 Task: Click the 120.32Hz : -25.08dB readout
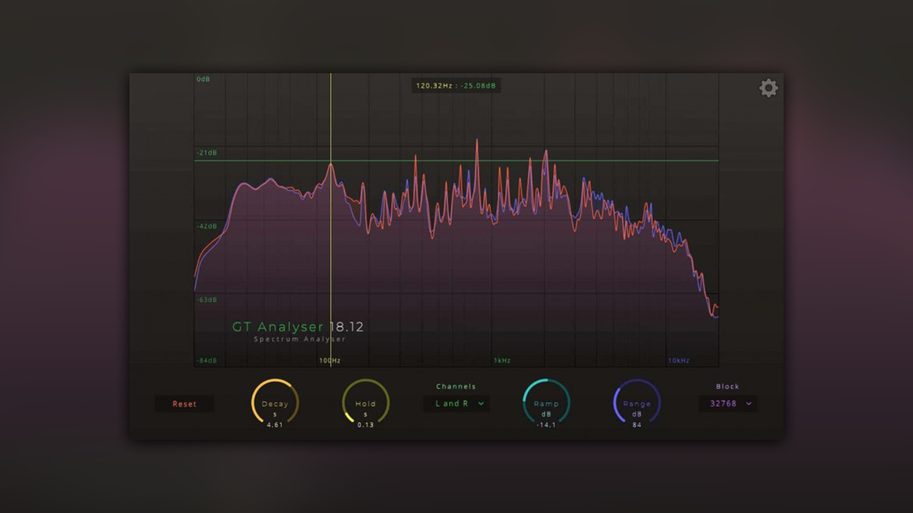point(456,86)
